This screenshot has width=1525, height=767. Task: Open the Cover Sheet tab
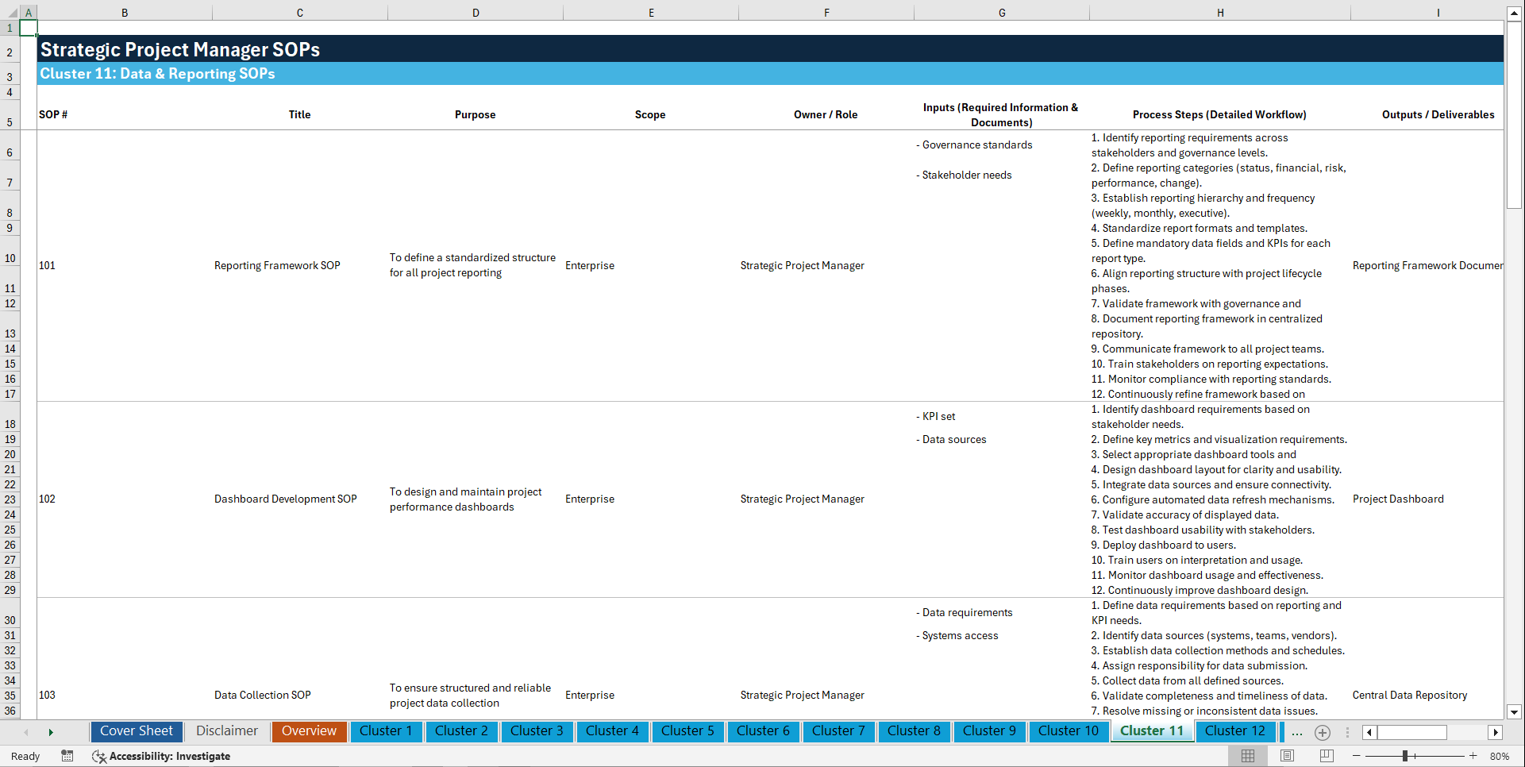click(x=137, y=731)
